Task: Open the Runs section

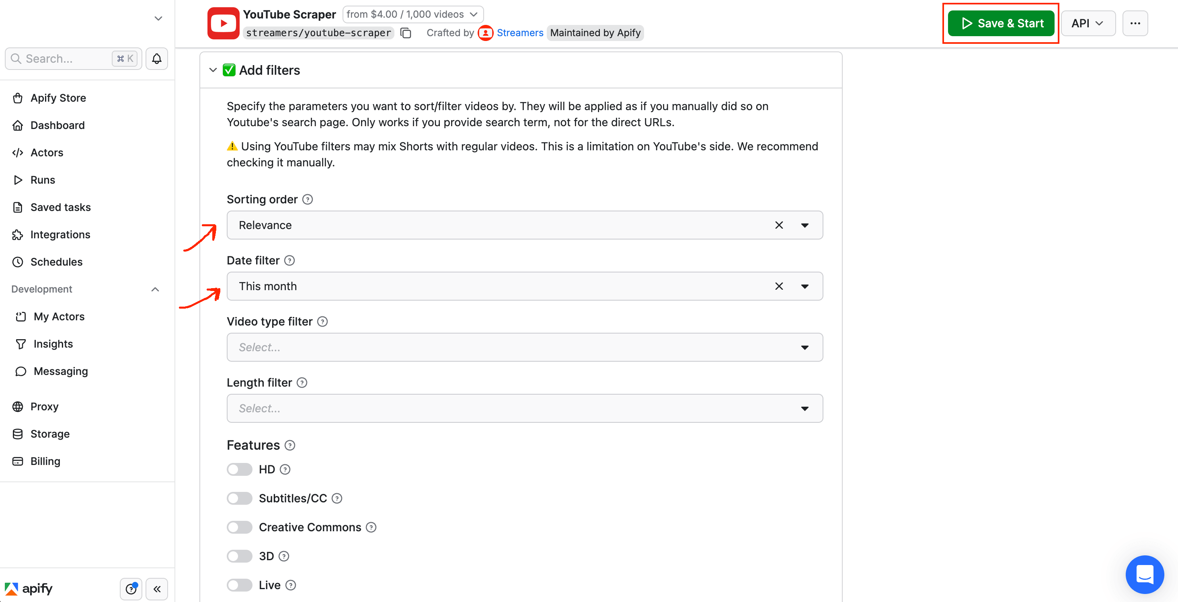Action: [43, 180]
